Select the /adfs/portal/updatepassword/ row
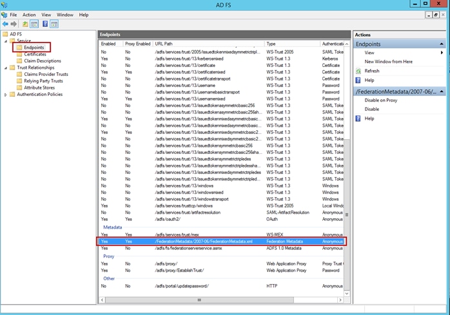This screenshot has width=450, height=315. [221, 286]
